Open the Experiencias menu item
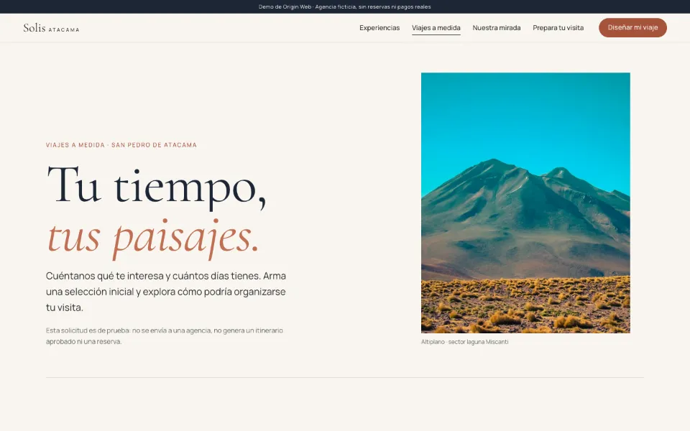This screenshot has width=690, height=431. click(379, 28)
